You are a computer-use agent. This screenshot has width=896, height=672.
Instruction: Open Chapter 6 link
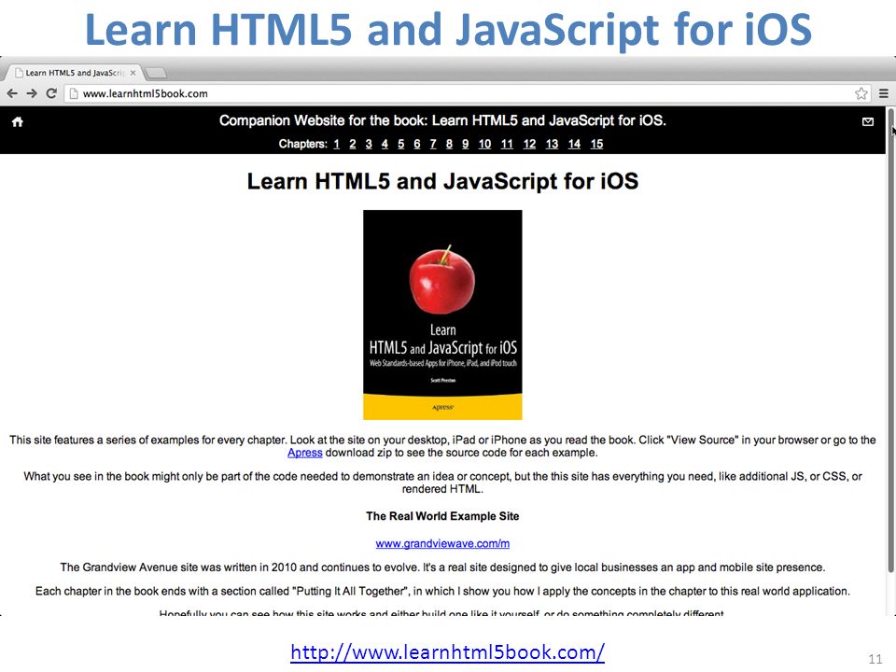pyautogui.click(x=416, y=144)
